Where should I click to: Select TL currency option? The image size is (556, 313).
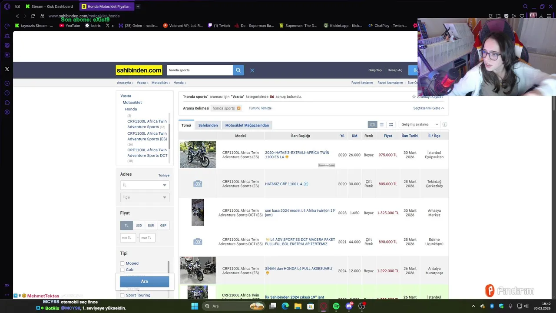126,226
